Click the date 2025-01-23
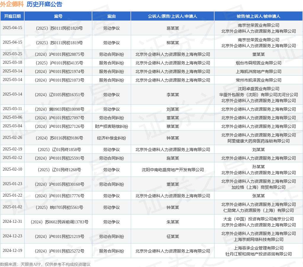303x267 pixels. (x=12, y=184)
